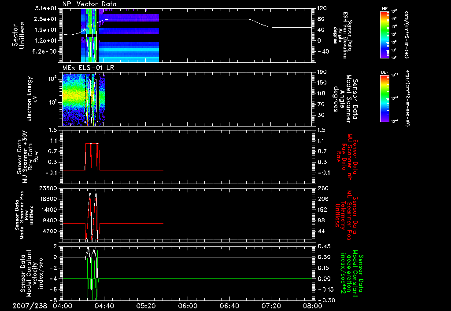Viewport: 451px width, 311px height.
Task: Click the 4700 scanner position tick label
Action: pos(50,231)
